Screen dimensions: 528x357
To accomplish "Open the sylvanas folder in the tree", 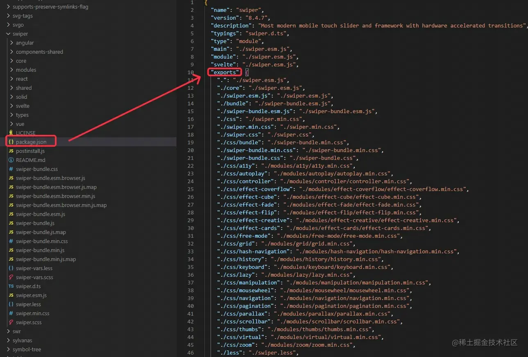I will pyautogui.click(x=22, y=340).
